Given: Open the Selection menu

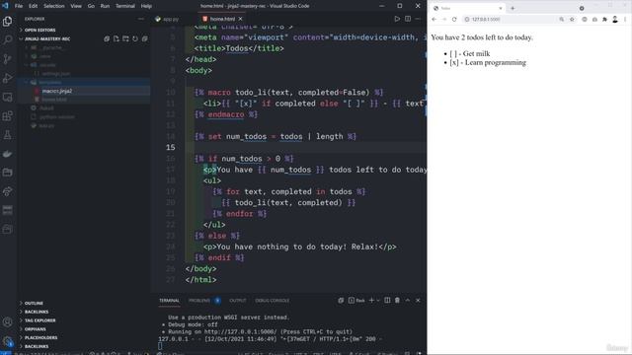Looking at the screenshot, I should click(54, 6).
